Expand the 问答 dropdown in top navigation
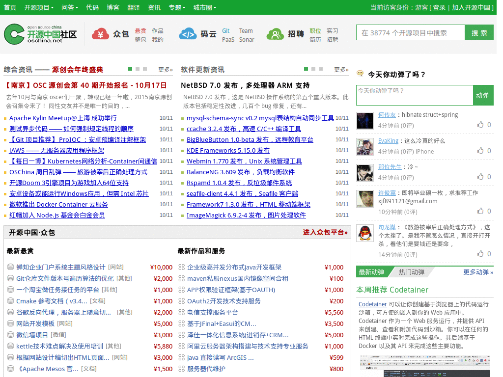 70,7
